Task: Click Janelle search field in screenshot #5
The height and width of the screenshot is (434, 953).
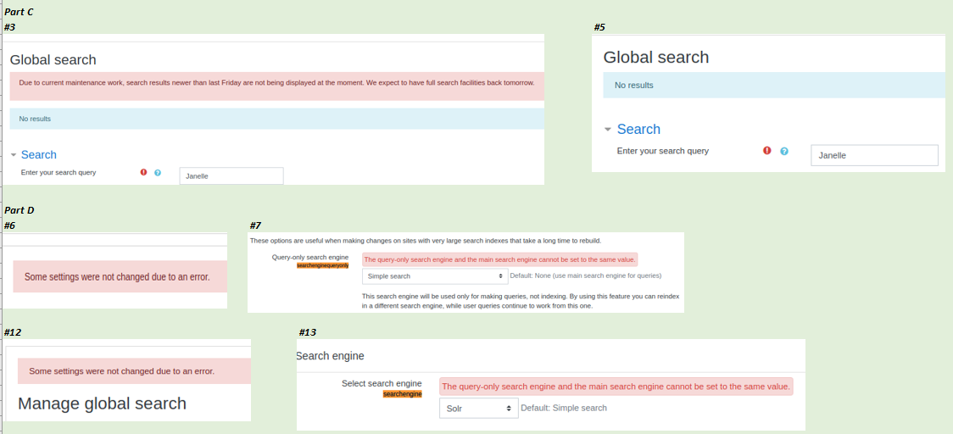Action: 875,155
